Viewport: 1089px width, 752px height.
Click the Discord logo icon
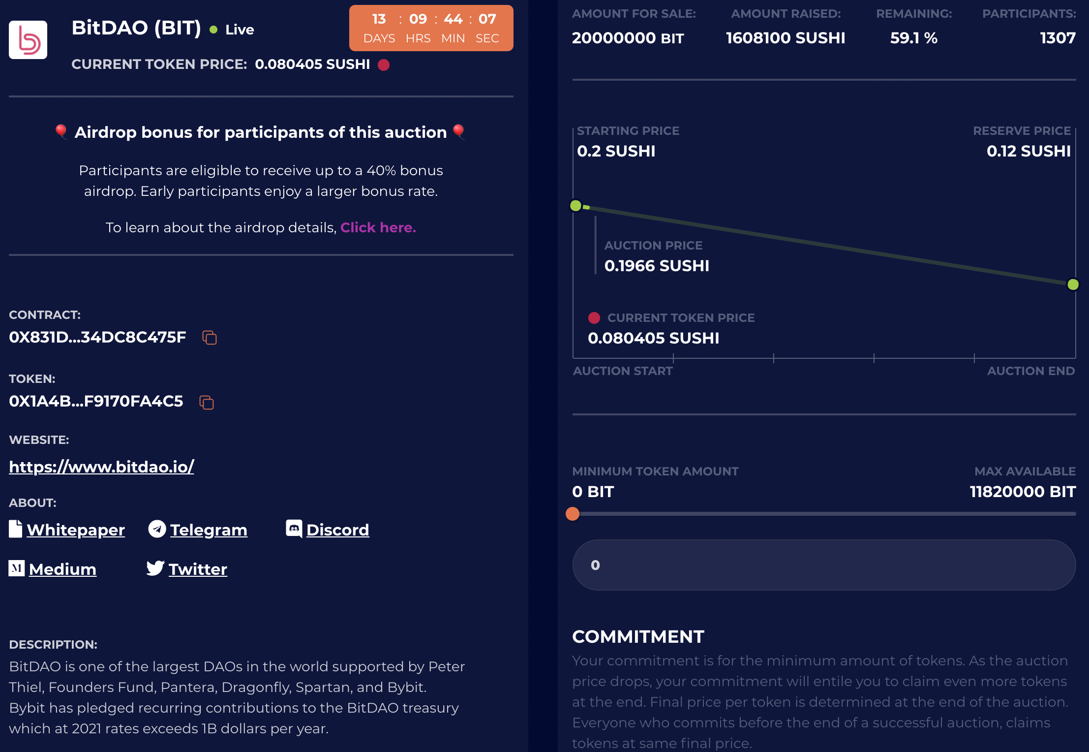294,529
